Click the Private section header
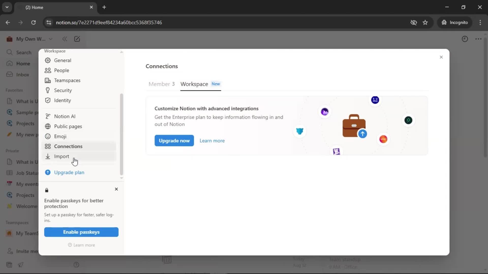Image resolution: width=488 pixels, height=274 pixels. [12, 151]
